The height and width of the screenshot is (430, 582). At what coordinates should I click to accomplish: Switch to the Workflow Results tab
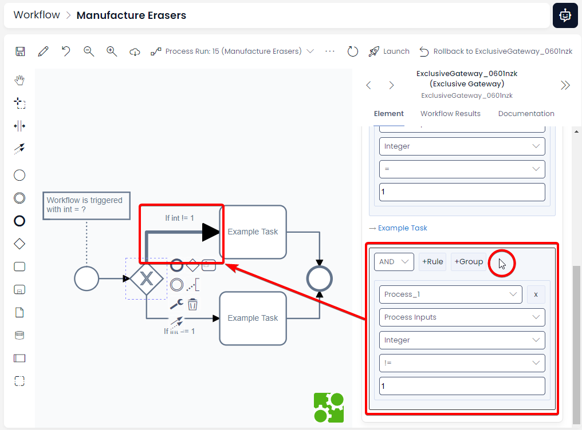coord(450,113)
